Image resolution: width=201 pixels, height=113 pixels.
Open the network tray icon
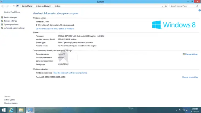tap(184, 110)
